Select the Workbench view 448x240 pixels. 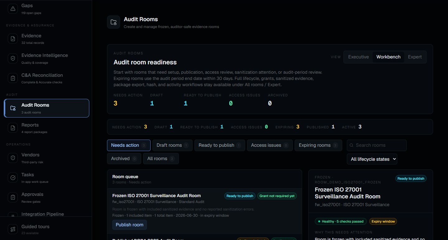tap(388, 57)
